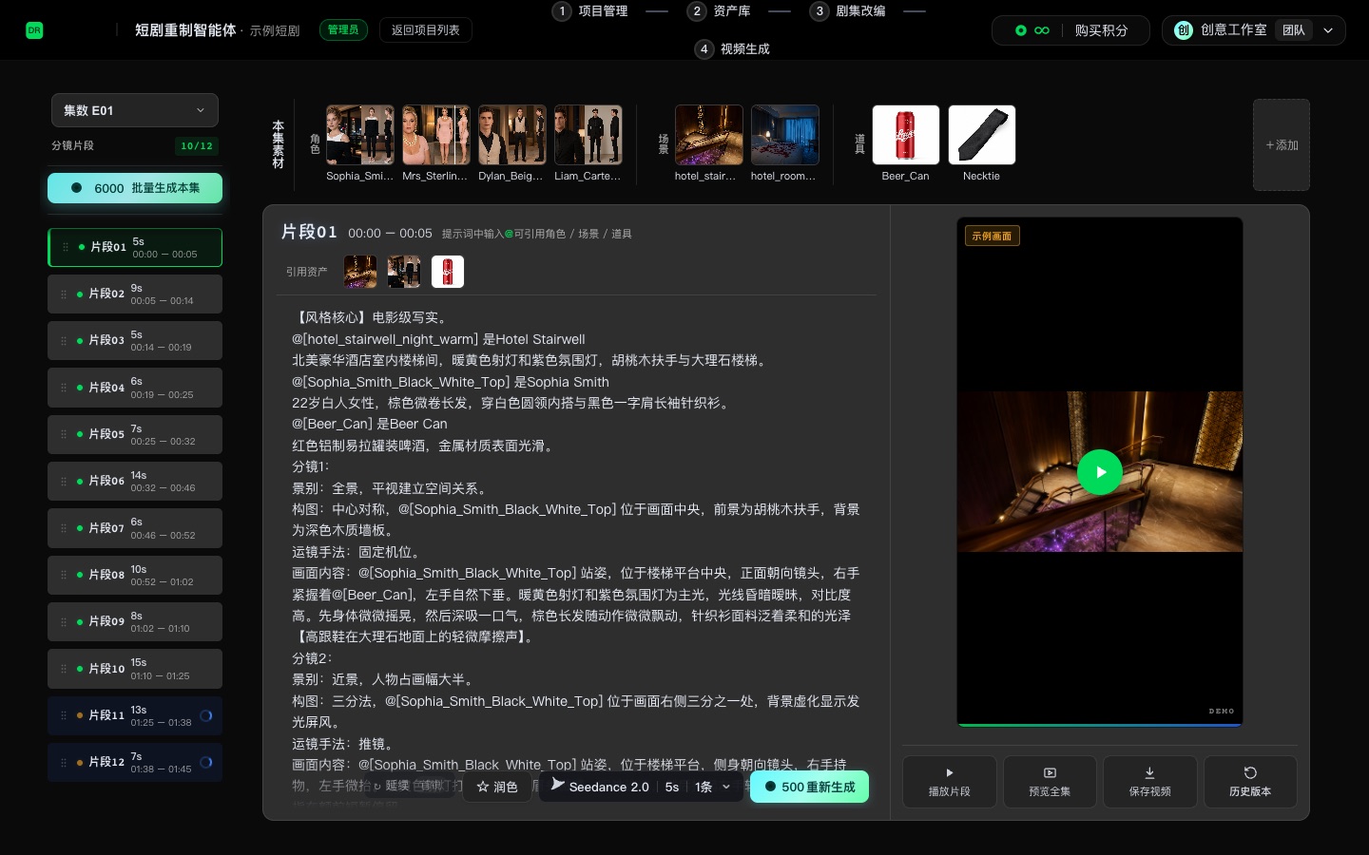Click the 示例画面 label on preview
The image size is (1369, 855).
[992, 236]
